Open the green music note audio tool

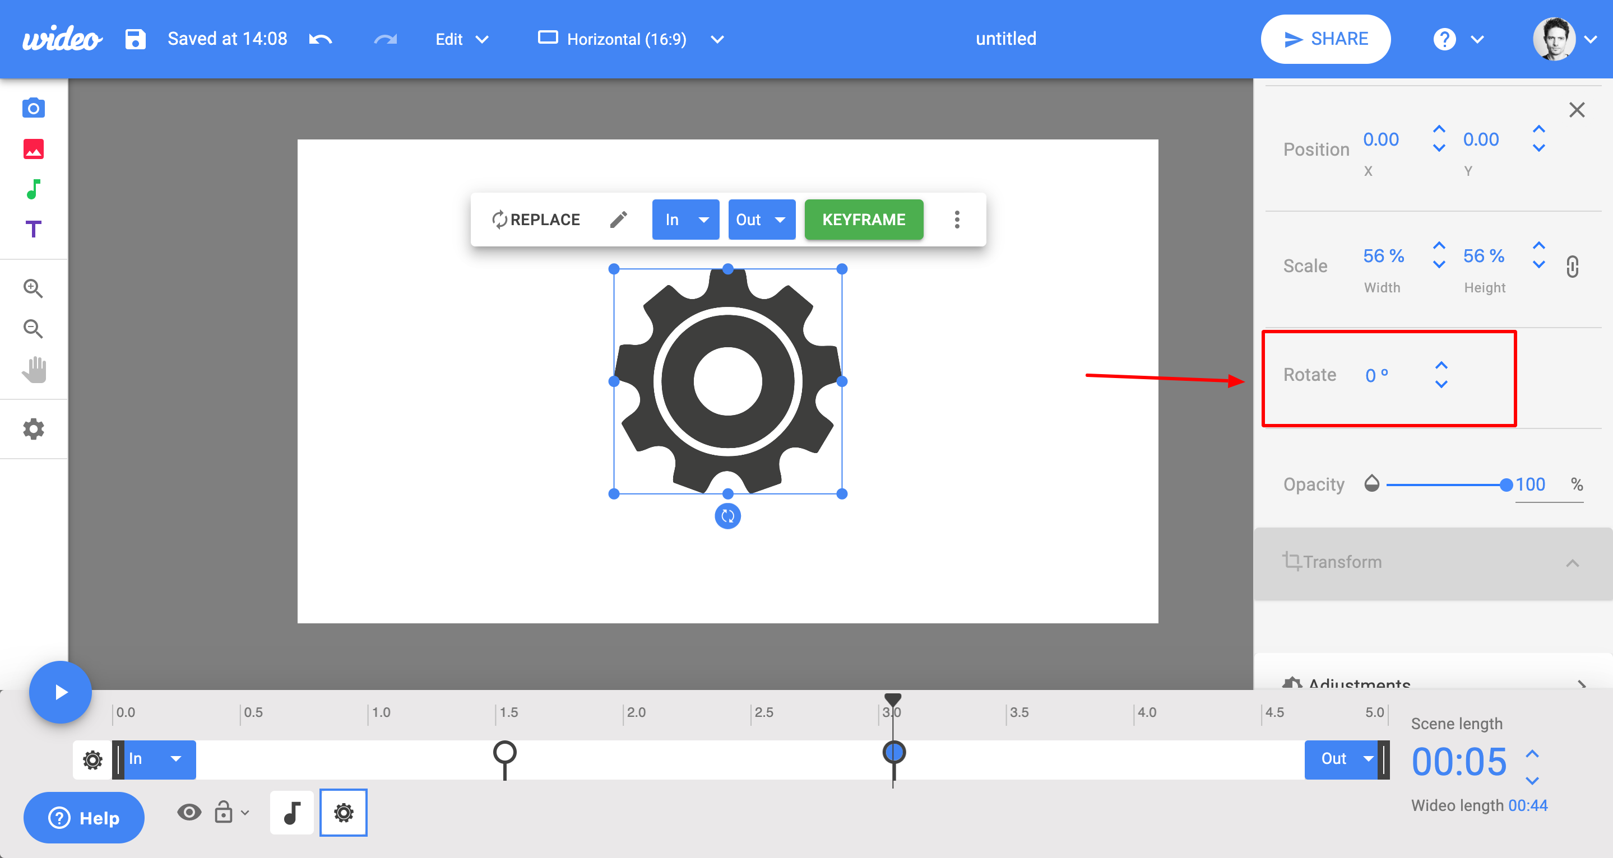[34, 189]
